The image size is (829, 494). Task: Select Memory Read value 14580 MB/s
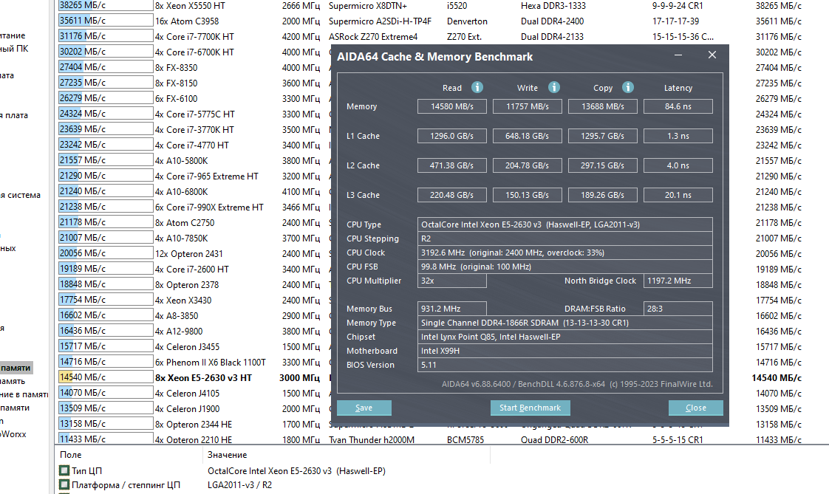[451, 106]
